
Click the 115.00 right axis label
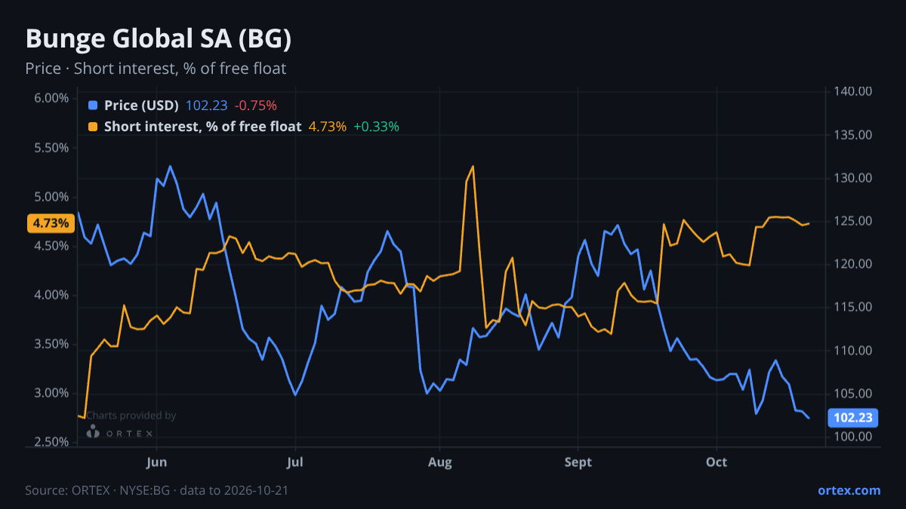click(x=853, y=307)
